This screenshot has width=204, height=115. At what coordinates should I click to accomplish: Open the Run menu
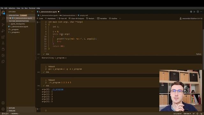[26, 8]
